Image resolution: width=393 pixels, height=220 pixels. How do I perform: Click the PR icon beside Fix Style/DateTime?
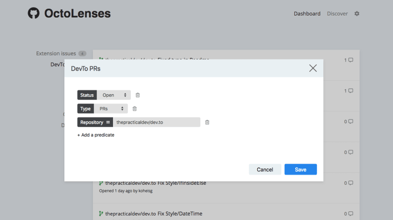pos(101,213)
